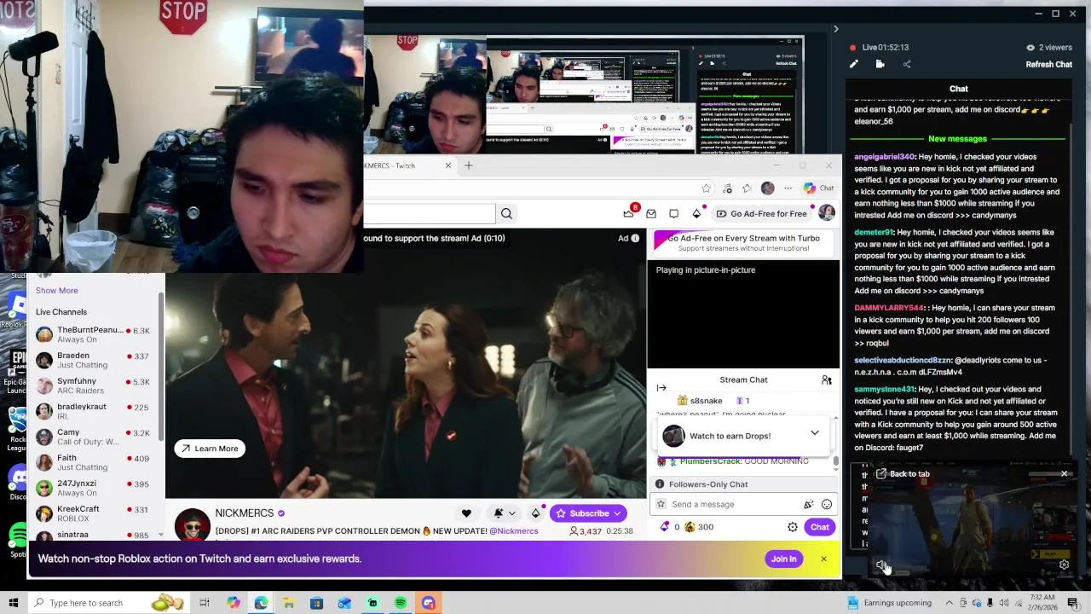The width and height of the screenshot is (1091, 614).
Task: Open Faith Just Chatting channel
Action: tap(93, 462)
